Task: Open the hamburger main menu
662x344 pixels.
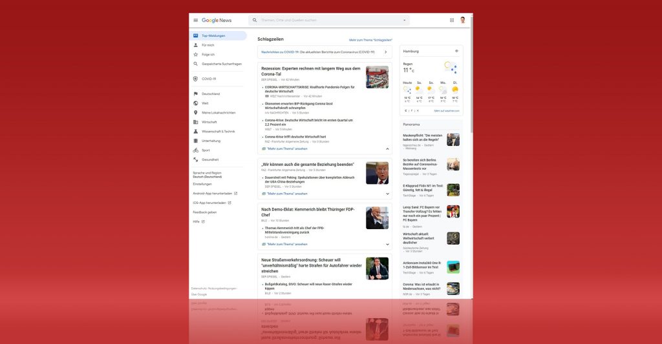Action: click(195, 20)
